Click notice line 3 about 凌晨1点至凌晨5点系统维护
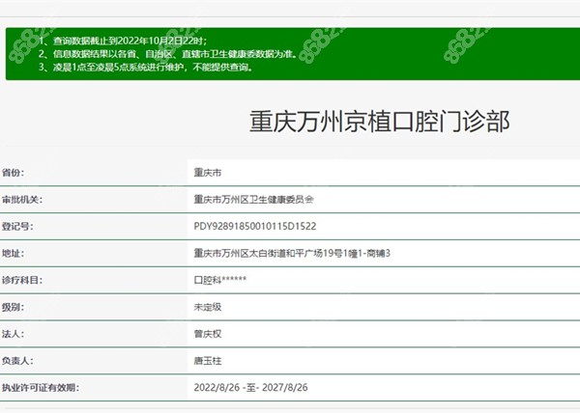The width and height of the screenshot is (580, 413). click(x=146, y=68)
